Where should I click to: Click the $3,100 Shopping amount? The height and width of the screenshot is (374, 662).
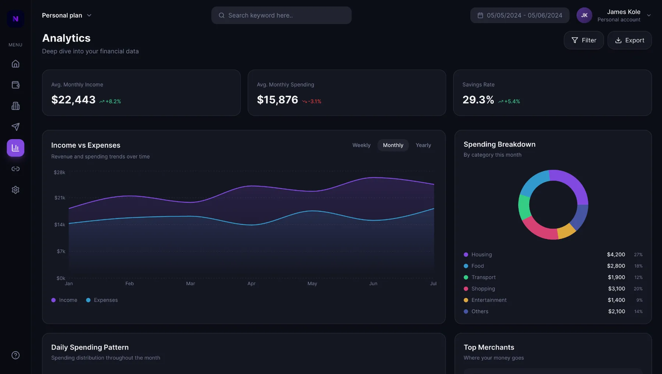pyautogui.click(x=616, y=289)
